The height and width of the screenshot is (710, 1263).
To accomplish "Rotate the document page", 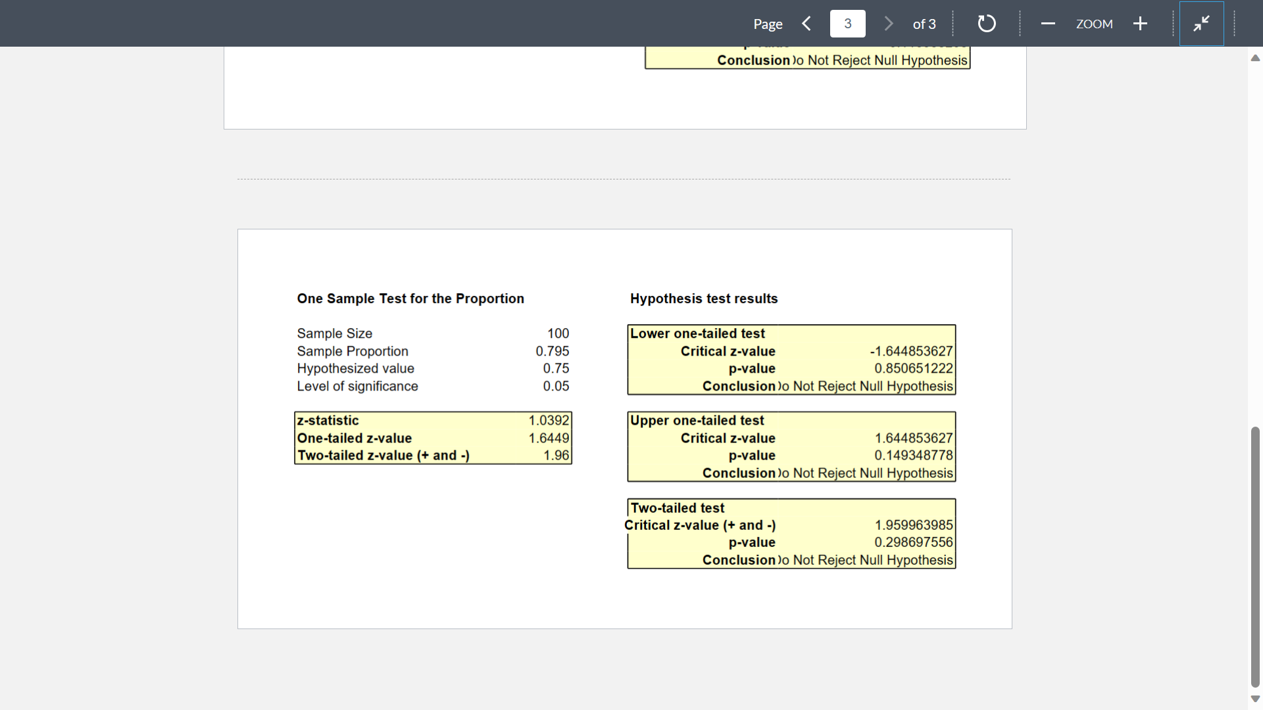I will point(986,23).
